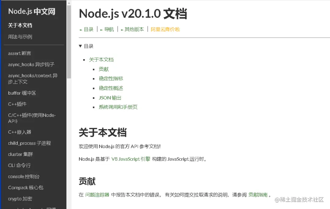The image size is (330, 209).
Task: Open the 贡献指南 link
Action: [258, 195]
